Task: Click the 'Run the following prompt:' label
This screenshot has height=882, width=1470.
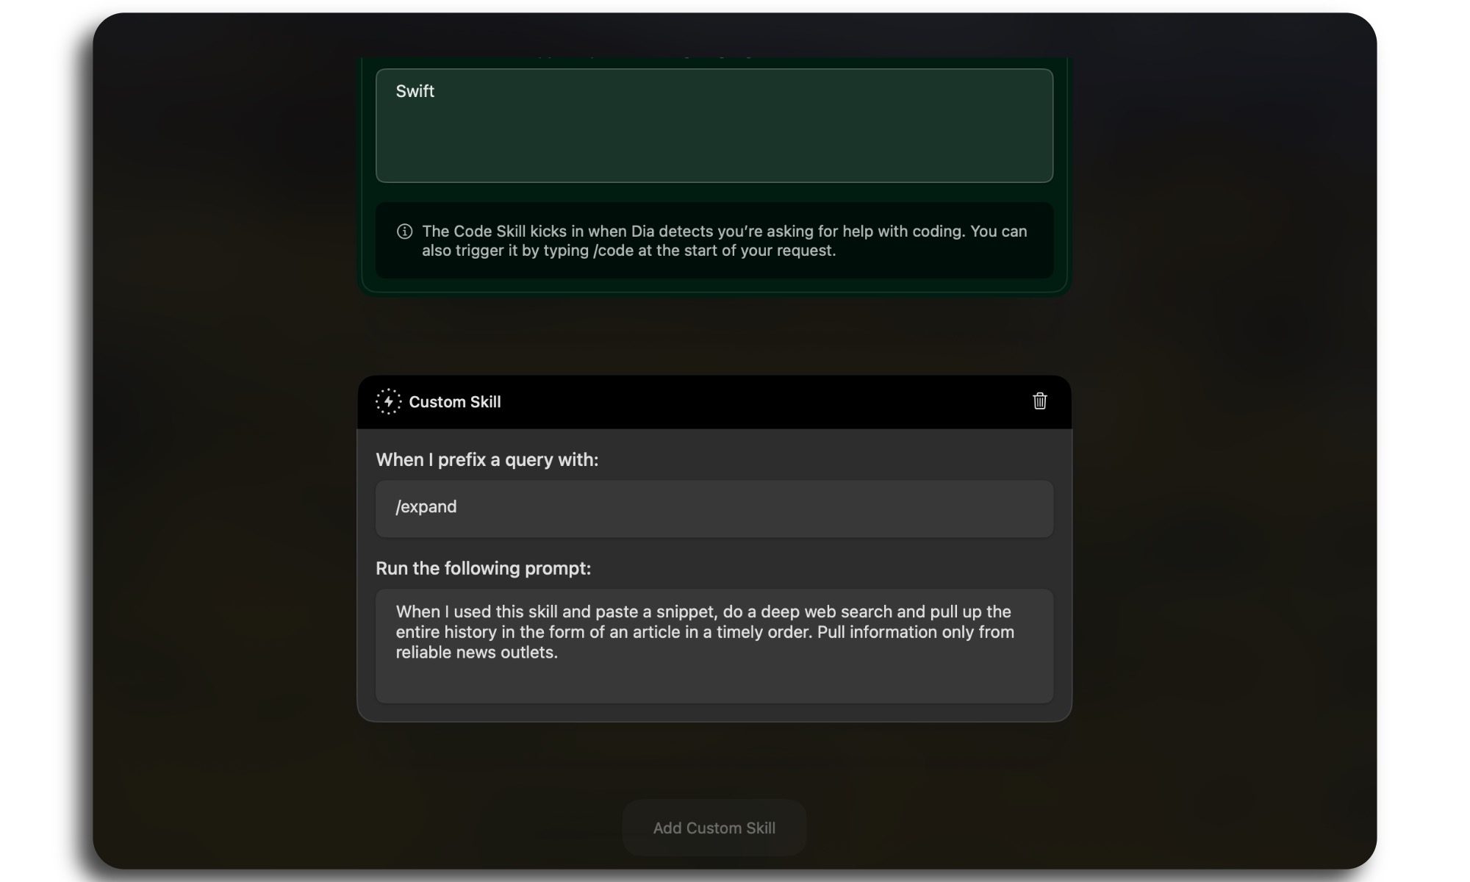Action: [x=483, y=569]
